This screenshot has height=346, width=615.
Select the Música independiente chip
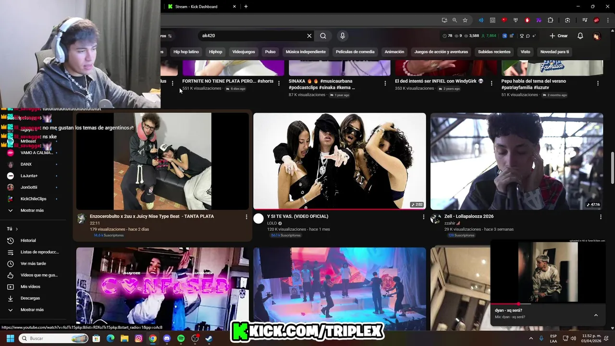coord(306,52)
